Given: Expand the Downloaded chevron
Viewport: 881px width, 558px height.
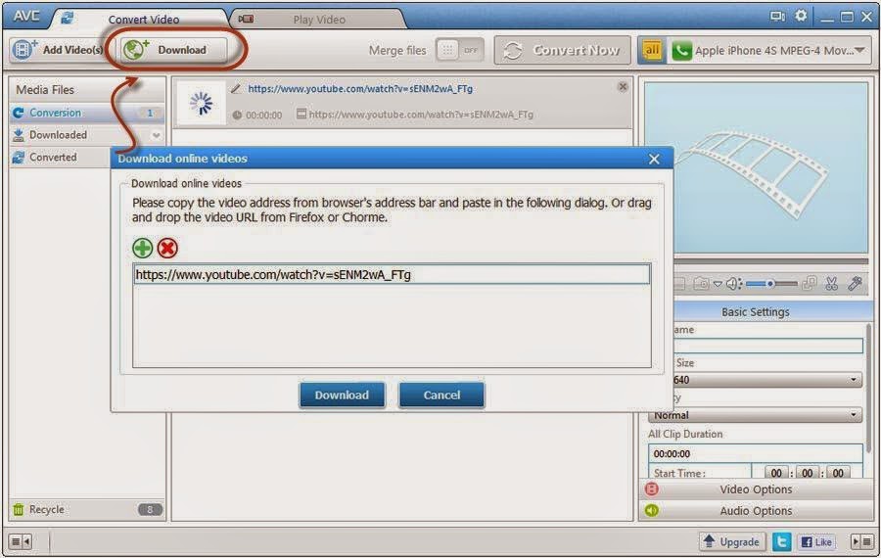Looking at the screenshot, I should [x=156, y=135].
